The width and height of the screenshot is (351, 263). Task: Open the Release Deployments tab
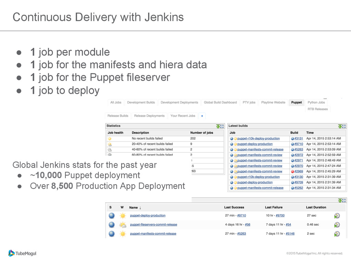(149, 116)
